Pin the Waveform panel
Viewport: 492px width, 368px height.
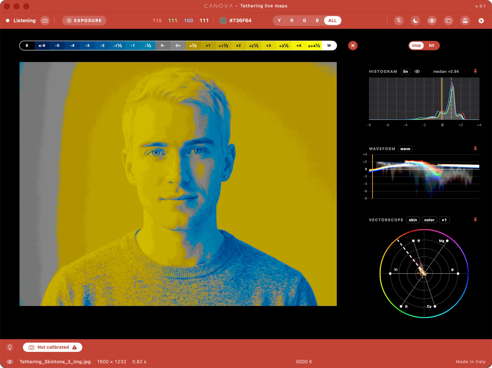(475, 149)
